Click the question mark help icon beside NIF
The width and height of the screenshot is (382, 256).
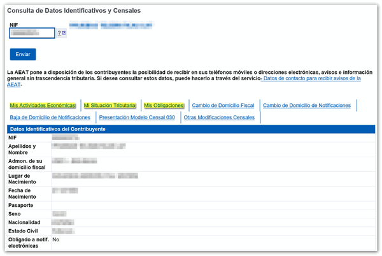(x=59, y=33)
